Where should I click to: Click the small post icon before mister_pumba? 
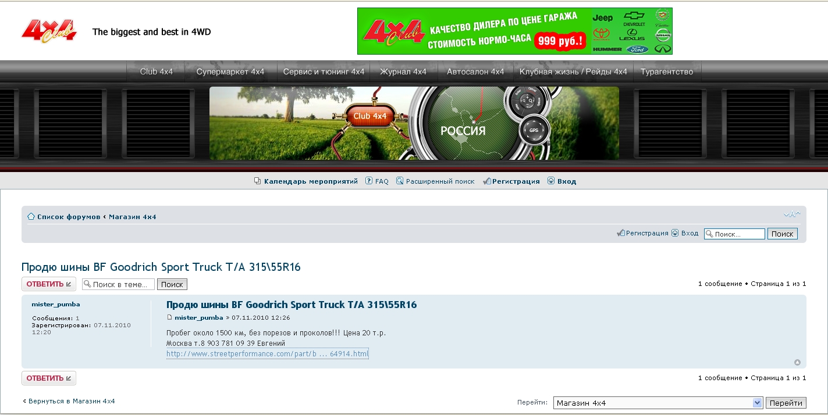[169, 318]
